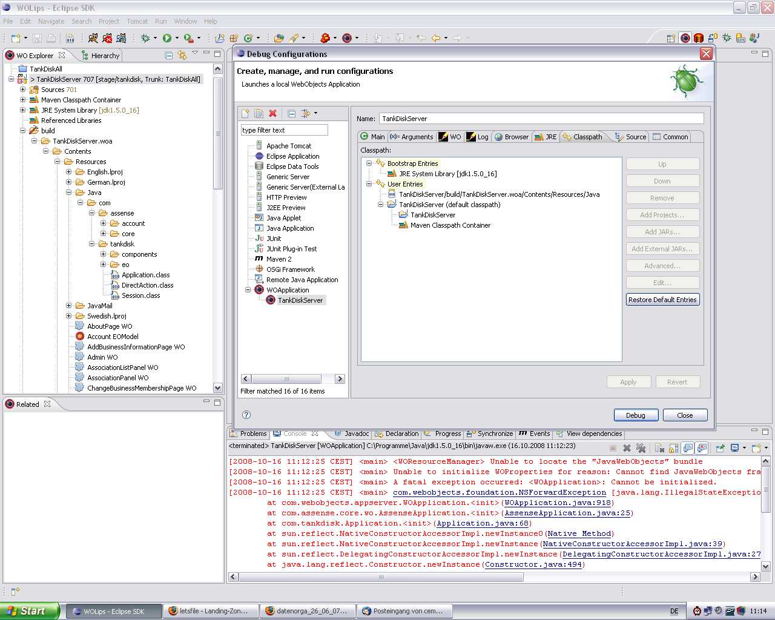Expand English.lproj folder

click(68, 172)
